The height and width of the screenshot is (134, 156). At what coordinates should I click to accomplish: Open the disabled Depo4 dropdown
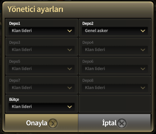115,50
